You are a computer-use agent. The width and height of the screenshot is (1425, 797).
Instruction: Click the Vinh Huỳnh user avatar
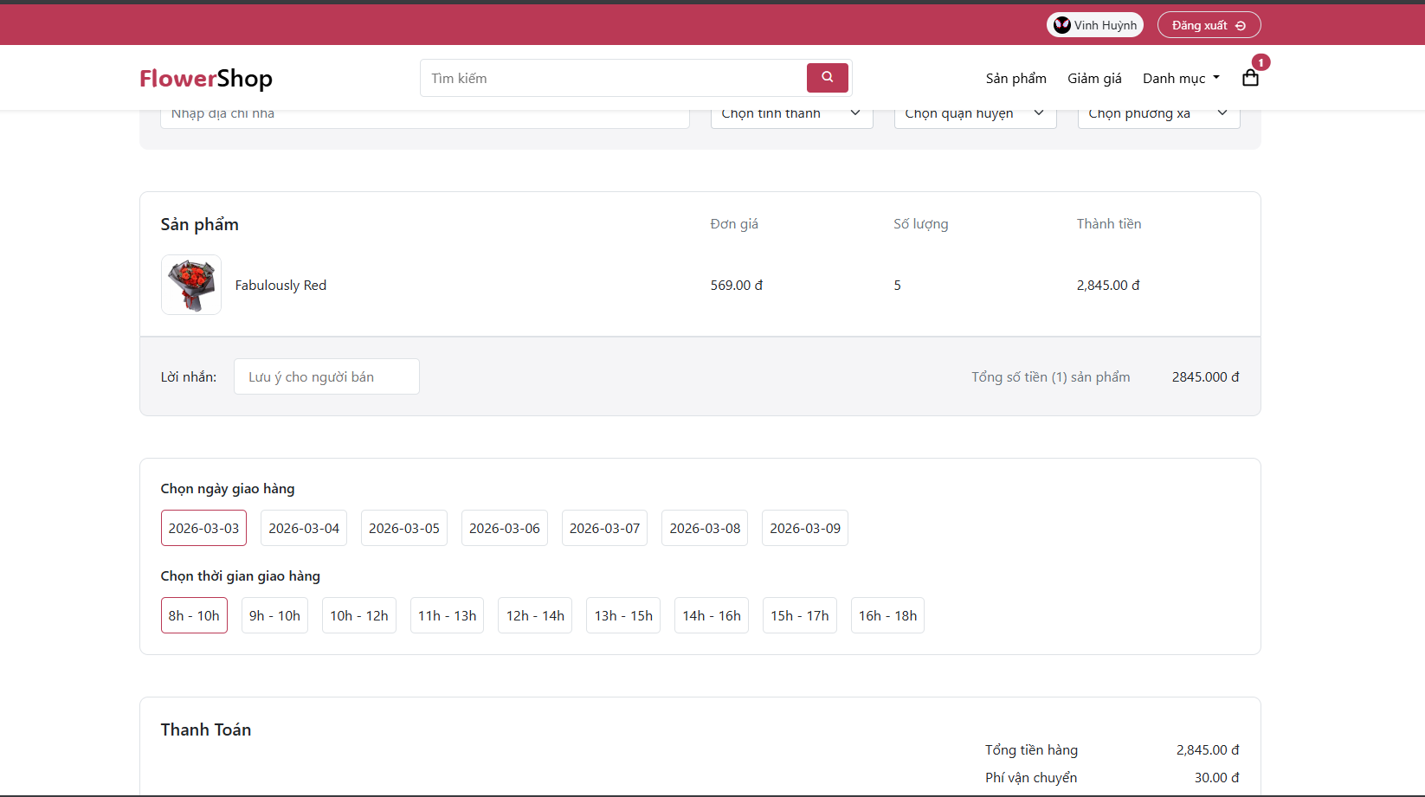click(1062, 25)
